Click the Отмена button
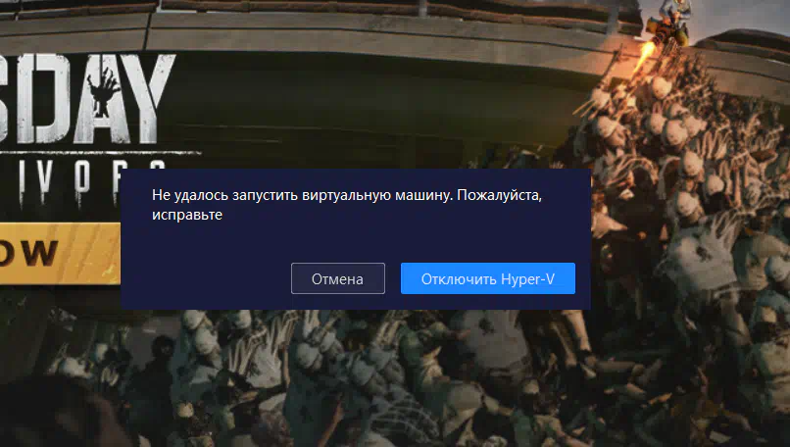Viewport: 790px width, 447px height. [337, 278]
